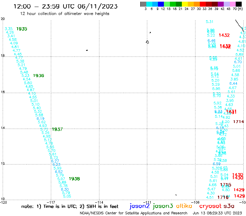The height and width of the screenshot is (216, 246).
Task: Click the '3.35' wave height value
Action: [x=9, y=29]
